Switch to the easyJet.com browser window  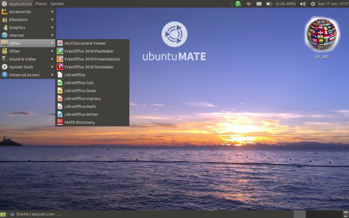click(35, 214)
